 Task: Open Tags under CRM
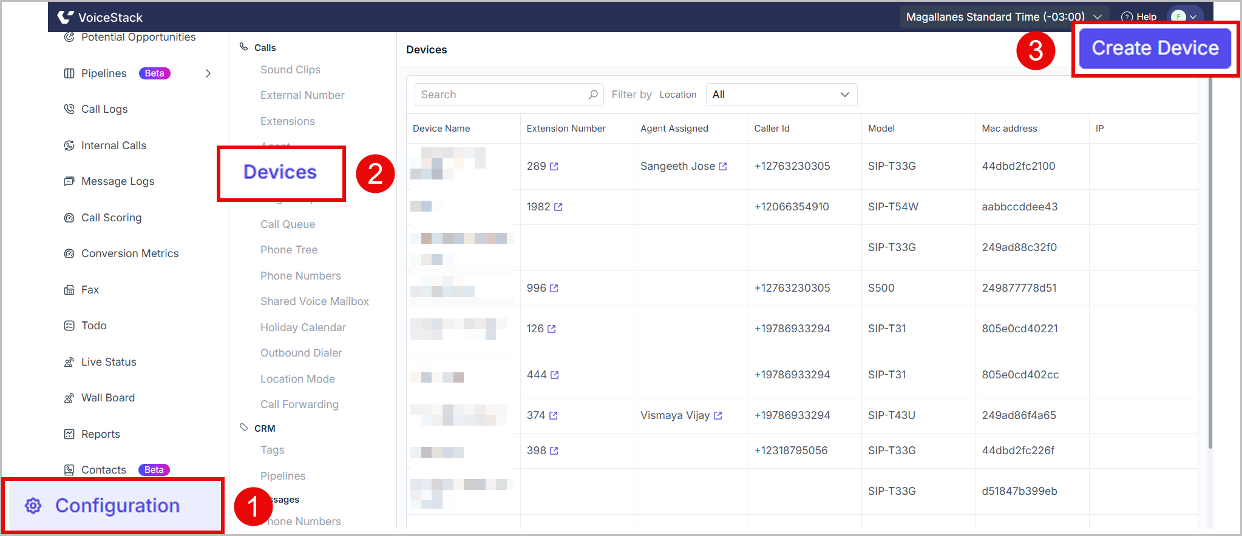point(273,450)
